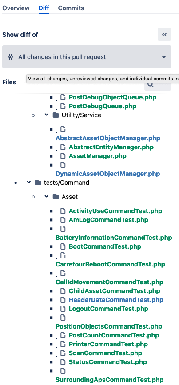This screenshot has height=385, width=179.
Task: Open BatteryInformationCommandTest.php file
Action: (114, 238)
